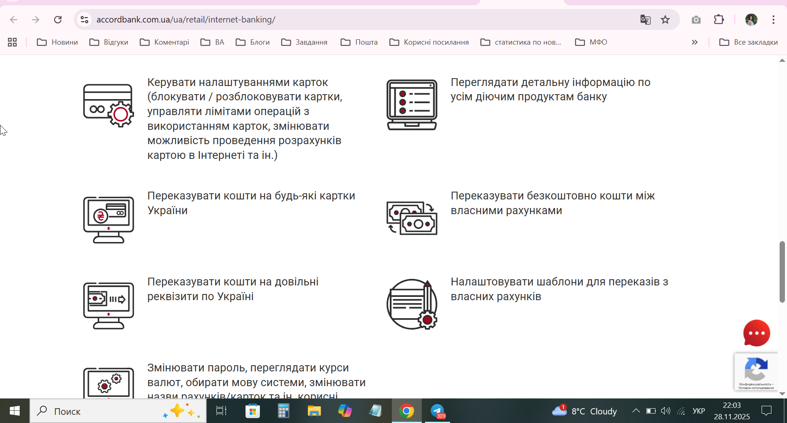Click text 'Змінювати пароль, переглядати курси'
Viewport: 787px width, 423px height.
248,368
